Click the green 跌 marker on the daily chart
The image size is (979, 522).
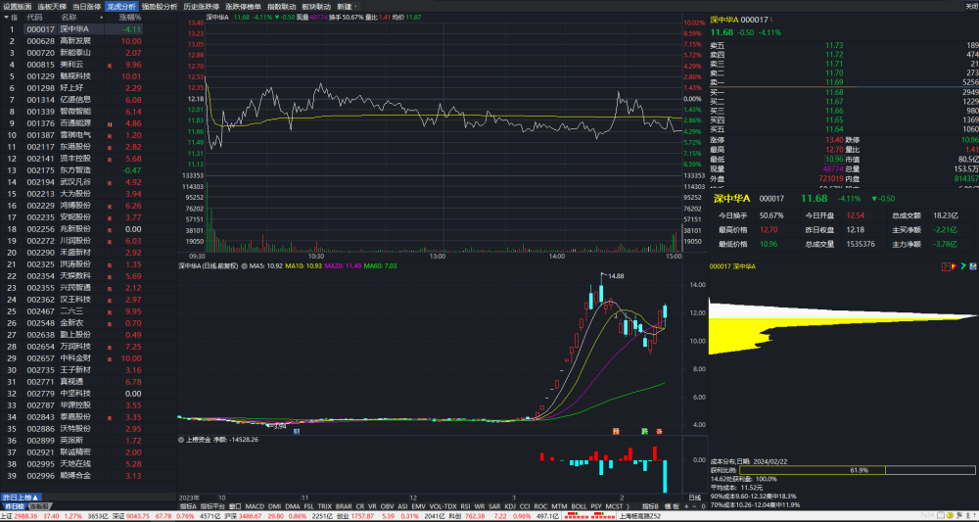(645, 432)
